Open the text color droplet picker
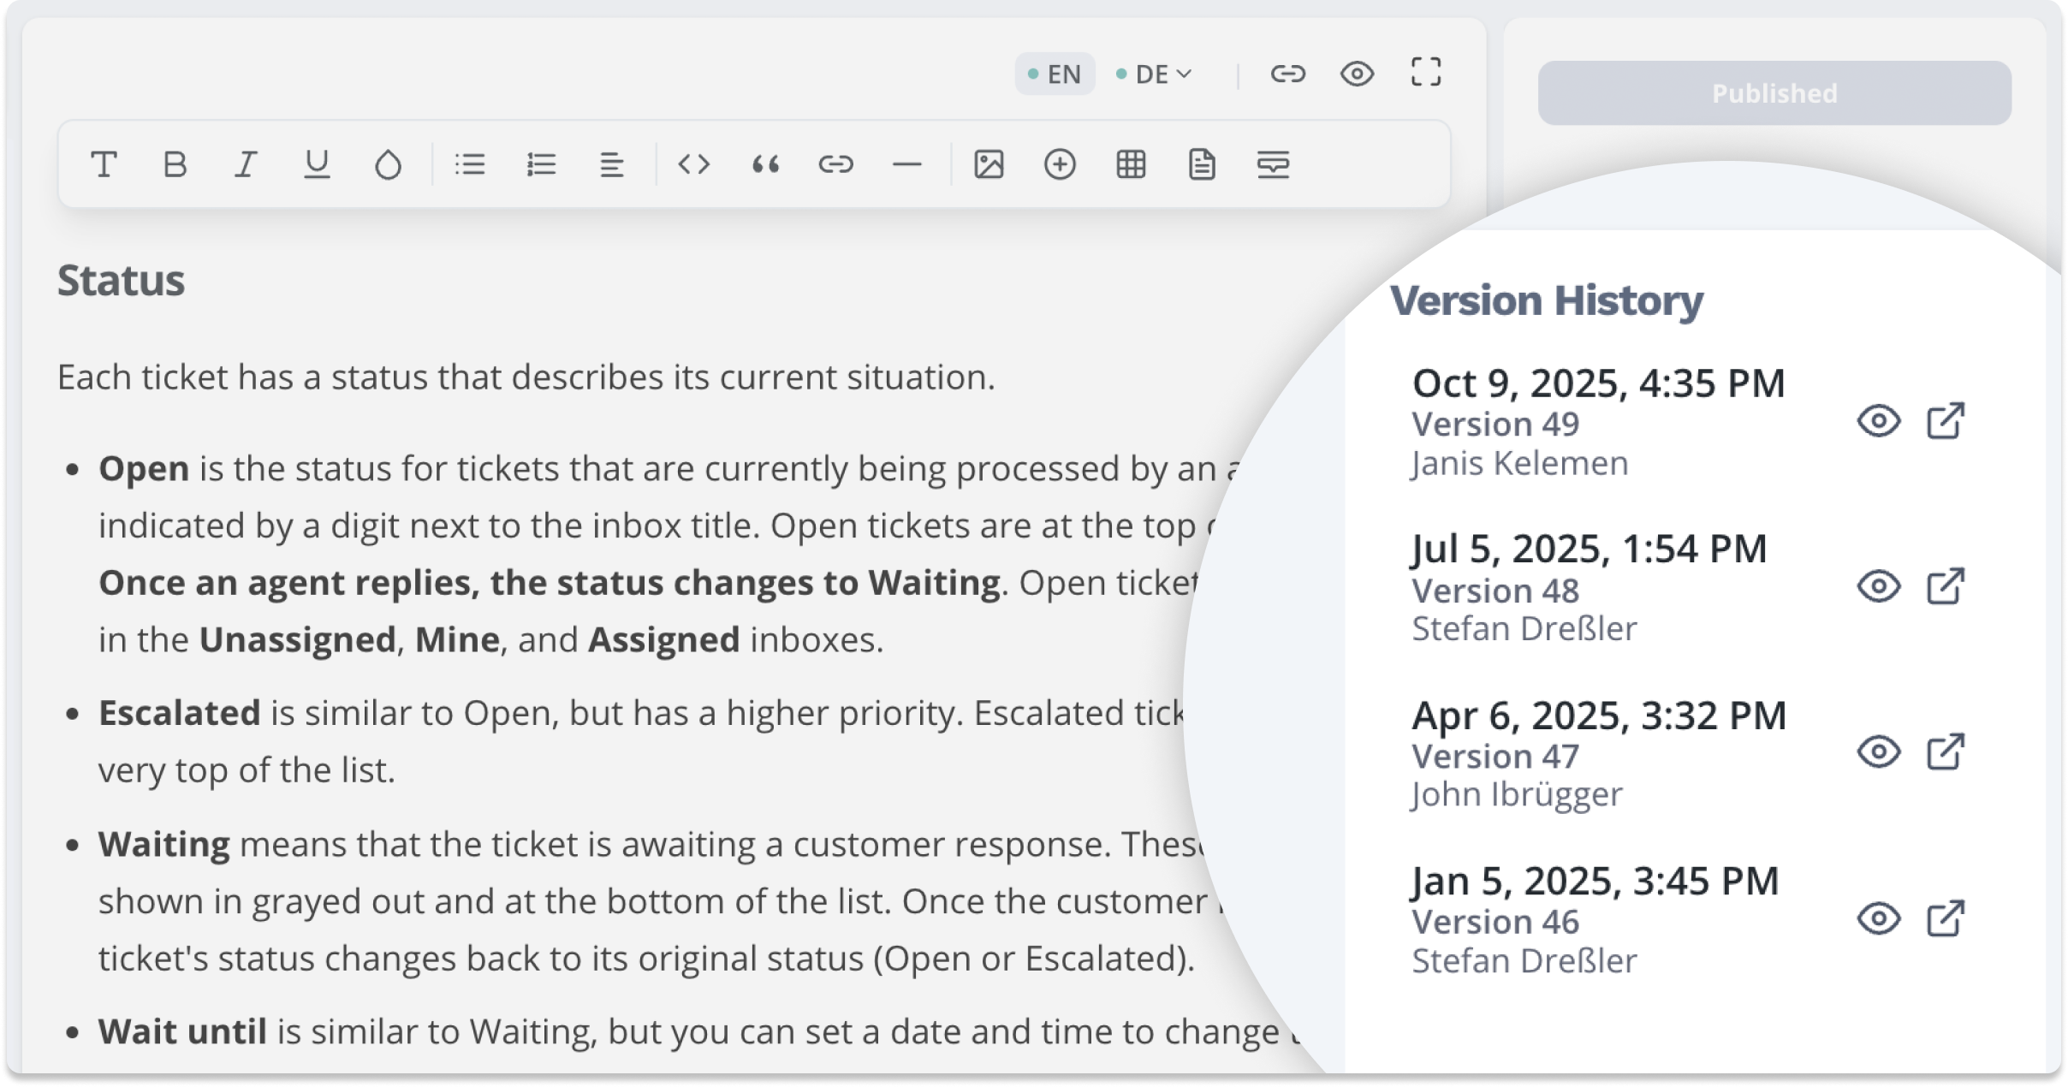Screen dimensions: 2068x1087 (x=388, y=163)
